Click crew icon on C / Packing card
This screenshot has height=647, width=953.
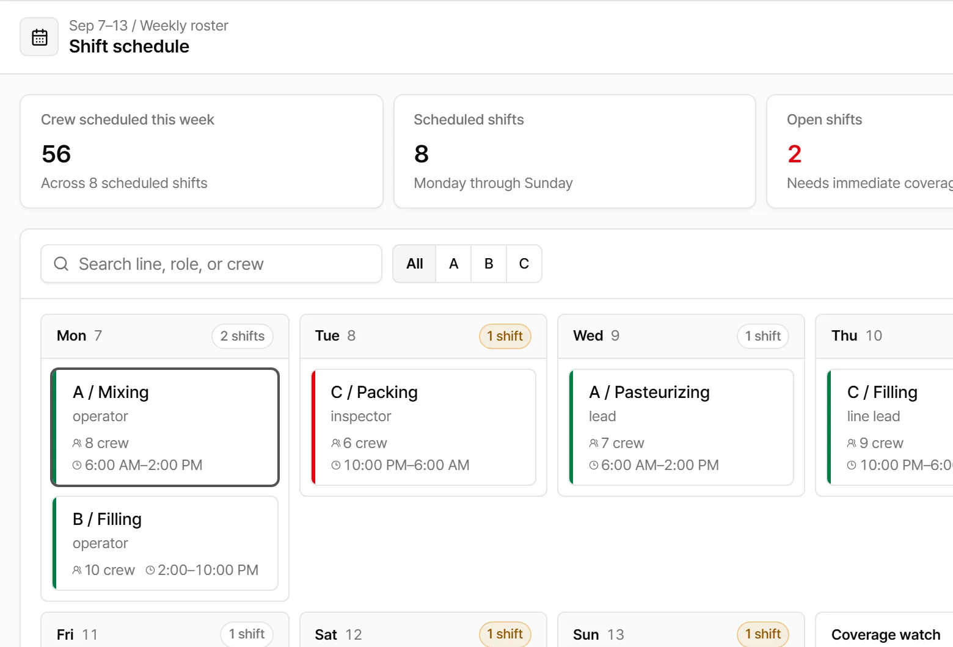pos(336,443)
